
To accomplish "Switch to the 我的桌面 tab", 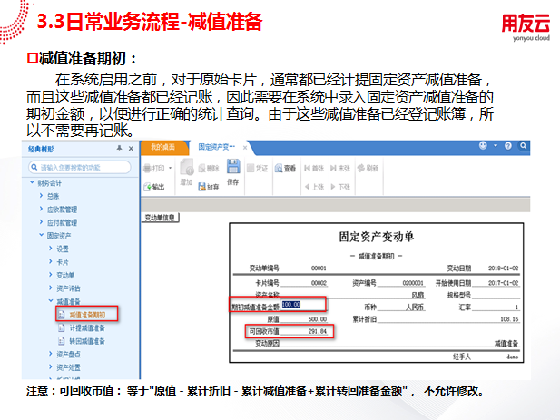I will pyautogui.click(x=162, y=147).
